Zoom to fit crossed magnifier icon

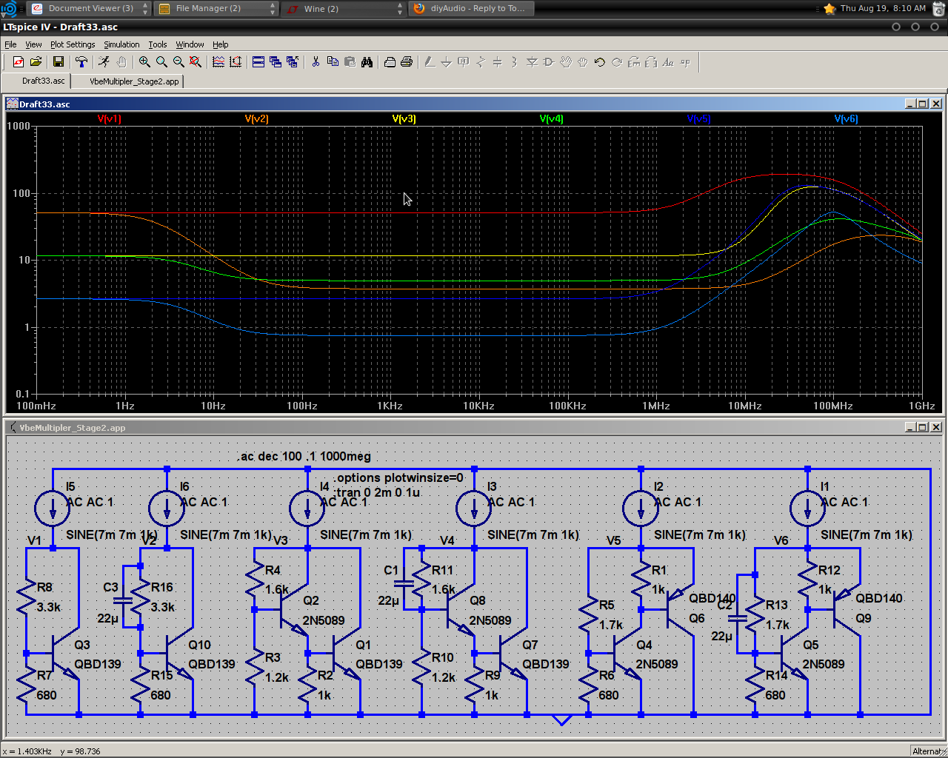196,62
